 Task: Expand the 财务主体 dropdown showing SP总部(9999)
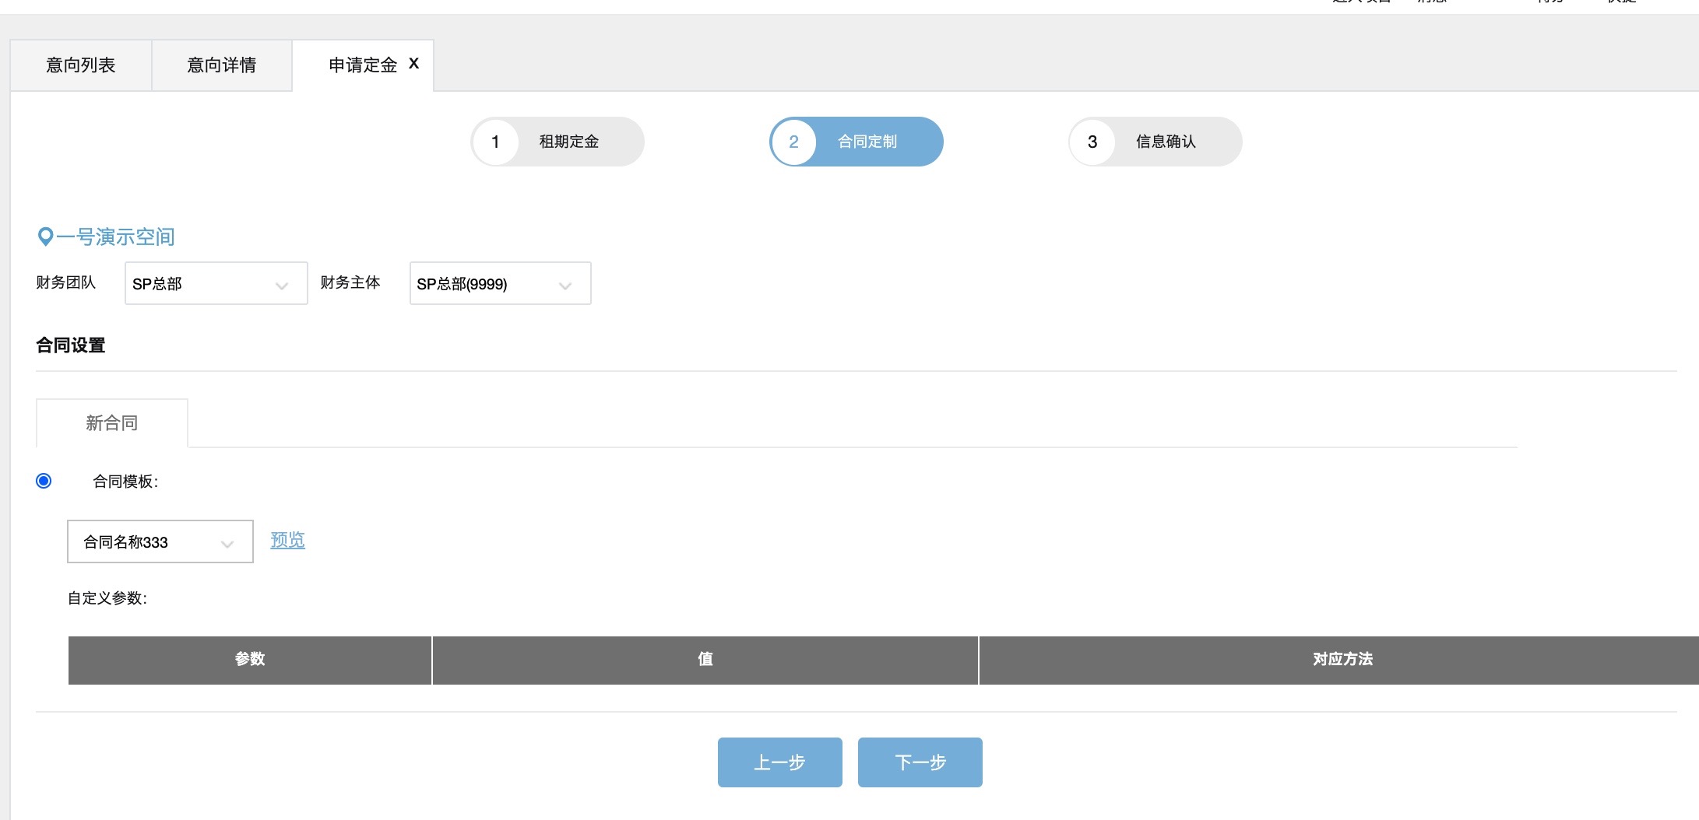(x=500, y=284)
